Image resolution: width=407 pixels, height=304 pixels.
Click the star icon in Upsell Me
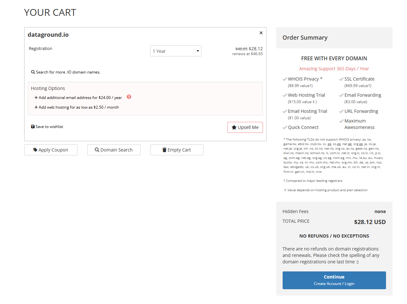(234, 127)
